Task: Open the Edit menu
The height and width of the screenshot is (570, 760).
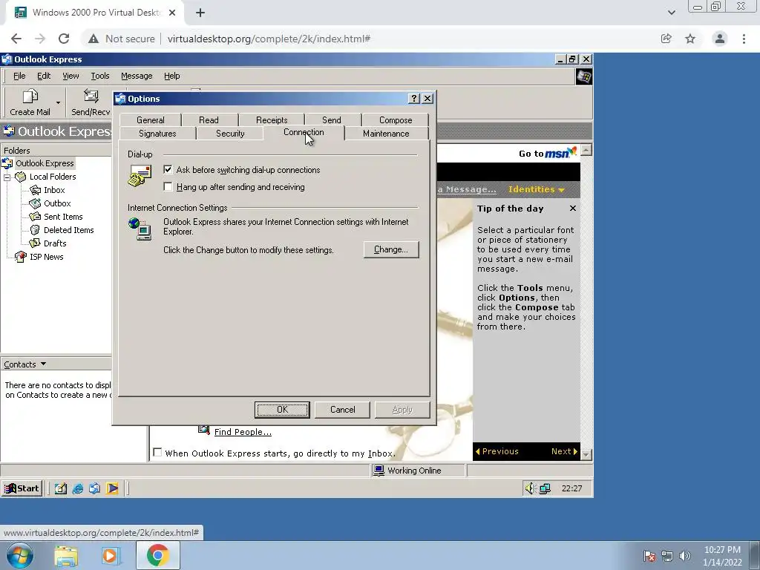Action: [44, 76]
